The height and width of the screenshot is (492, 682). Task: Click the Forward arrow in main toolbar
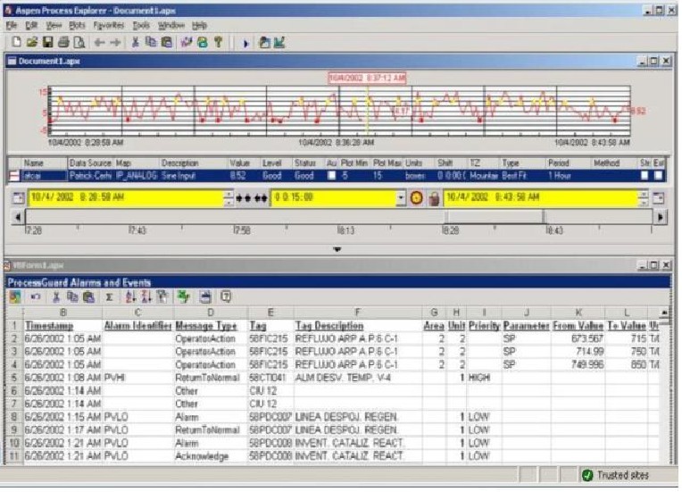(x=115, y=43)
